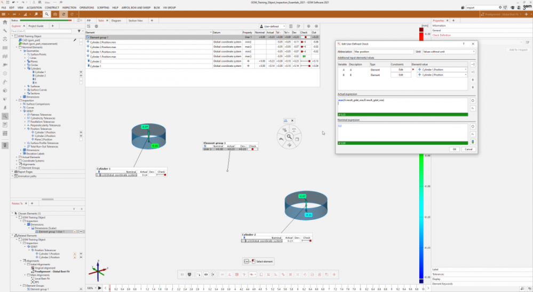The height and width of the screenshot is (292, 533).
Task: Click the undo arrow in title bar
Action: (x=13, y=2)
